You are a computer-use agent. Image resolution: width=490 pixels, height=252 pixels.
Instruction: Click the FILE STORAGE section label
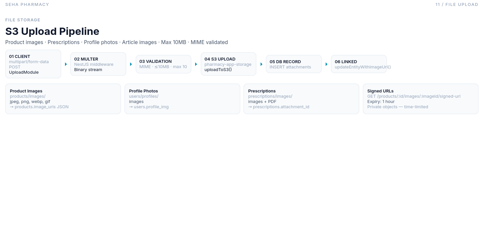pyautogui.click(x=23, y=20)
